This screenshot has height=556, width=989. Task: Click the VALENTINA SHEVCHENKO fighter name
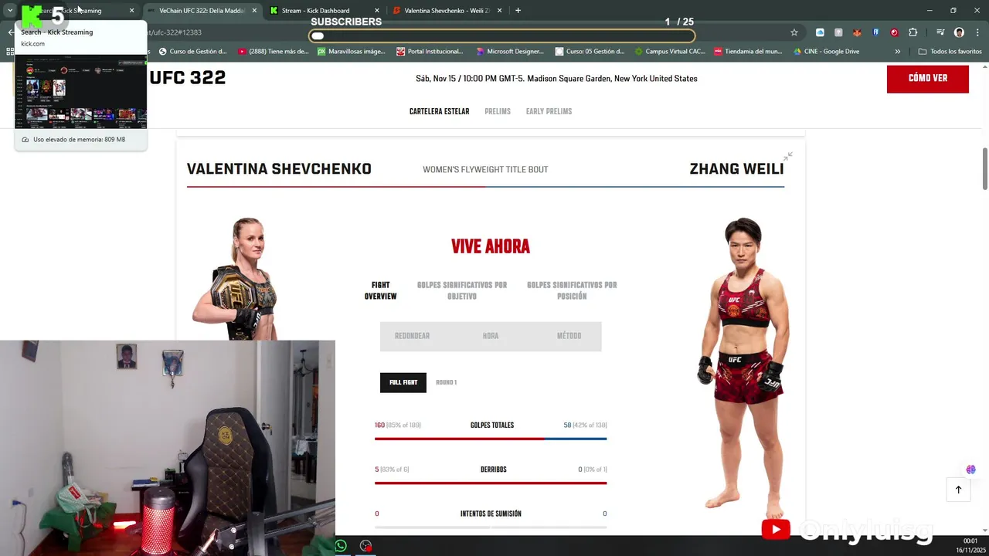[x=279, y=169]
